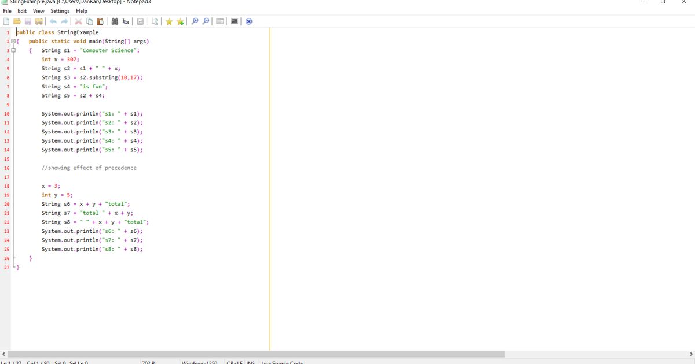Collapse the main method fold marker
695x364 pixels.
click(x=13, y=50)
